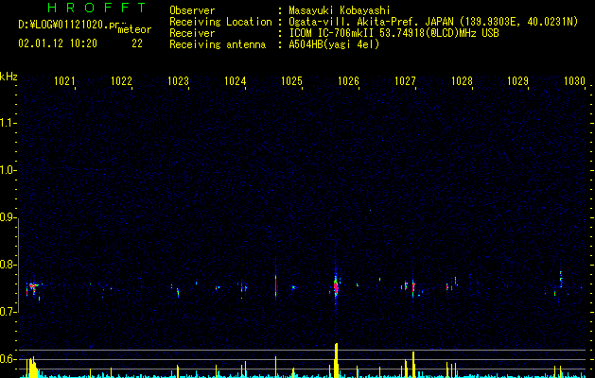Click the kHz axis unit label

coord(9,77)
